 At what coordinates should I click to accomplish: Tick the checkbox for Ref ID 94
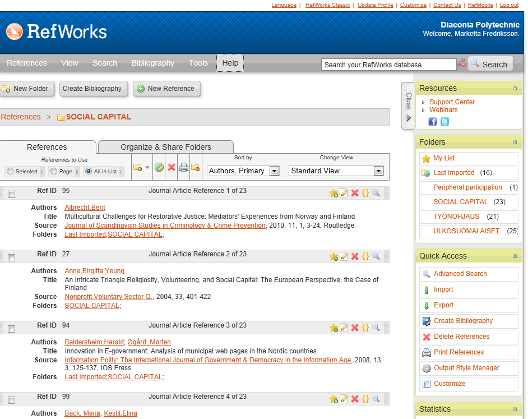(x=11, y=329)
